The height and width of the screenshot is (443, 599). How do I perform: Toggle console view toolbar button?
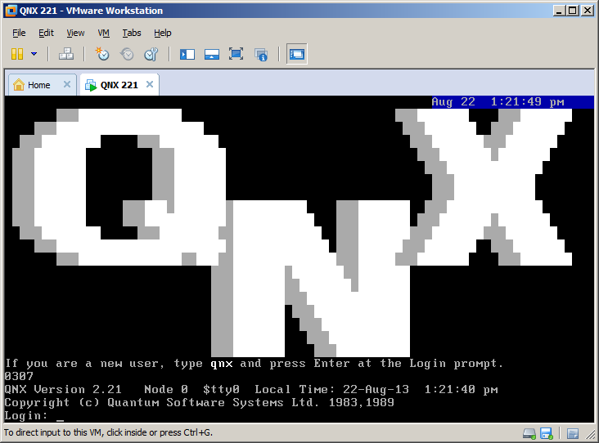(x=297, y=54)
